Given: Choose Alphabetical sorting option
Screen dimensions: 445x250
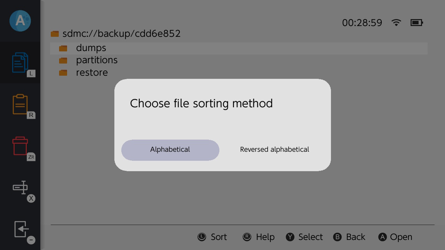Looking at the screenshot, I should pos(170,150).
